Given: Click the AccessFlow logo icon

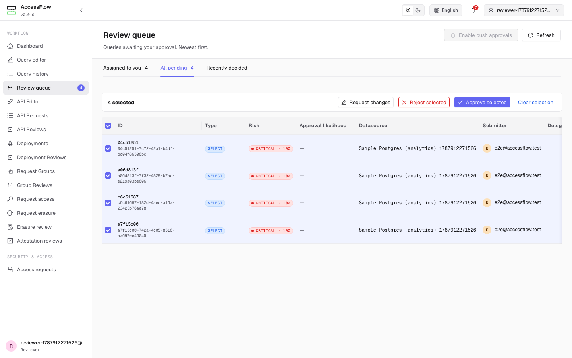Looking at the screenshot, I should click(12, 10).
